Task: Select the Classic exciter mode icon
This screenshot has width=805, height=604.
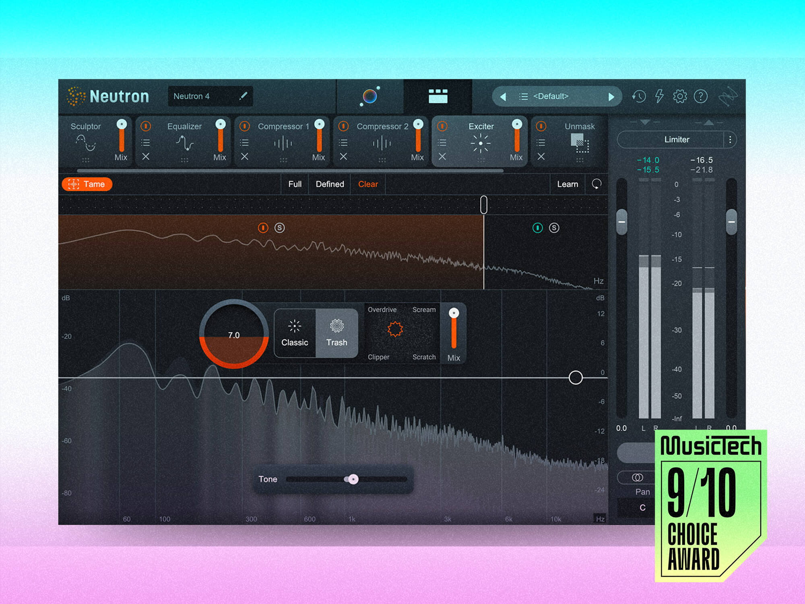Action: click(x=295, y=326)
